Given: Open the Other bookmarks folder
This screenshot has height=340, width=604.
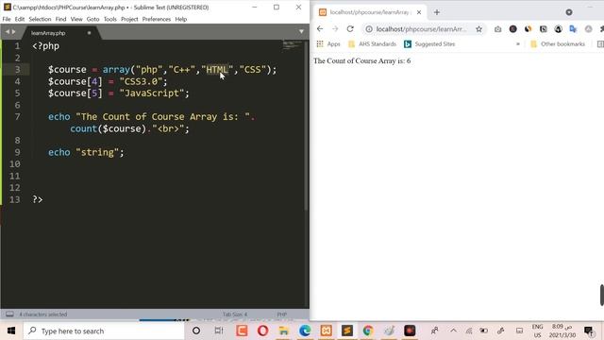Looking at the screenshot, I should click(x=558, y=44).
